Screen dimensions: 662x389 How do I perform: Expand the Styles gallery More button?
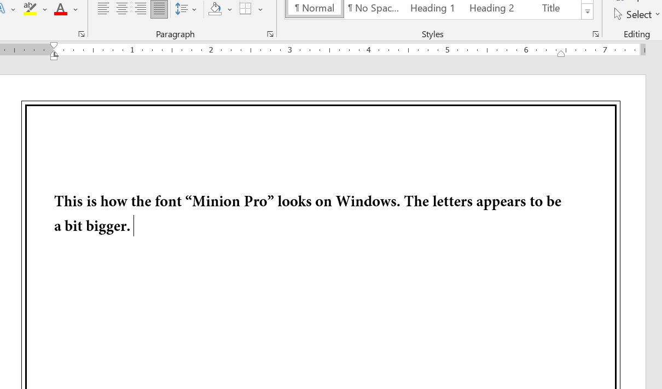pyautogui.click(x=587, y=11)
